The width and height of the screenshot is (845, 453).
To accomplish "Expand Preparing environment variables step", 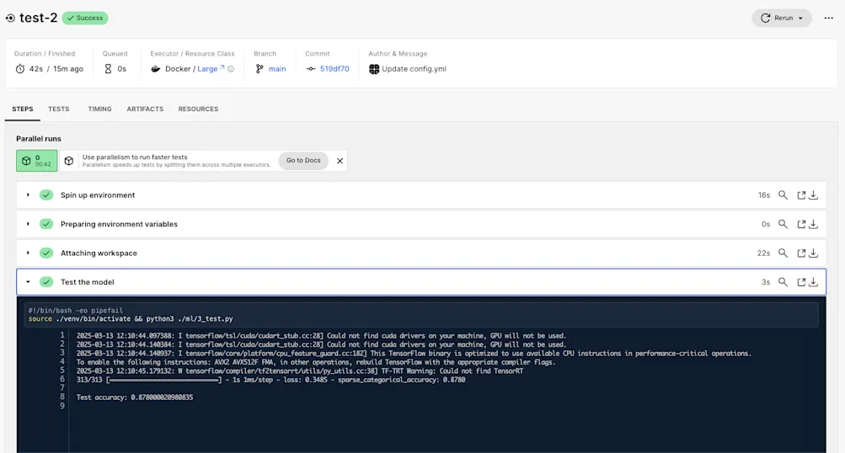I will click(28, 224).
